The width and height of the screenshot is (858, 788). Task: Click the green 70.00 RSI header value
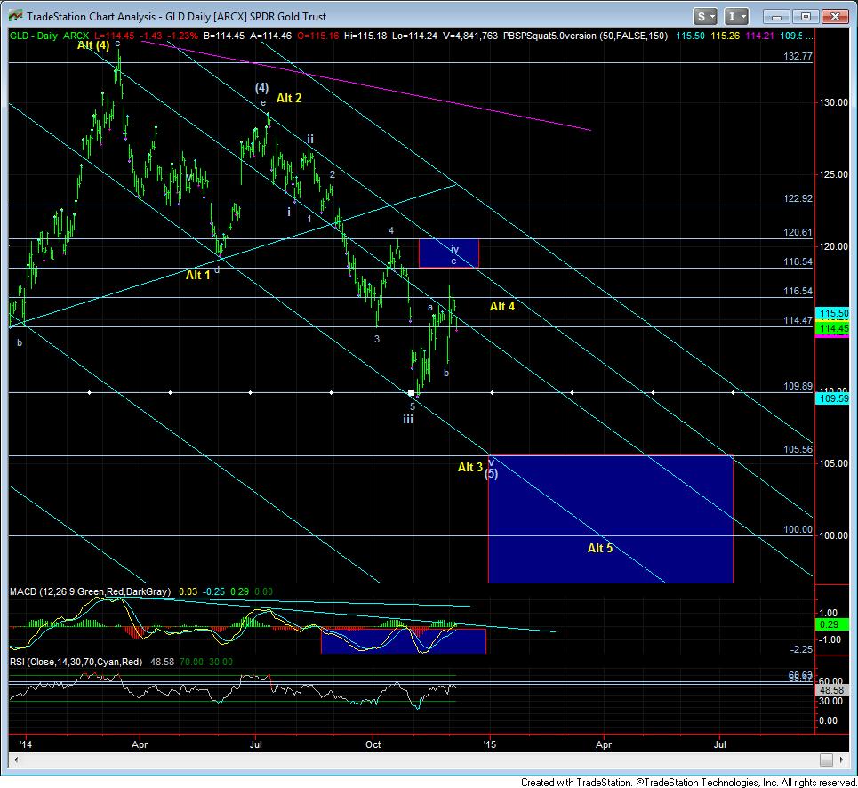coord(191,662)
